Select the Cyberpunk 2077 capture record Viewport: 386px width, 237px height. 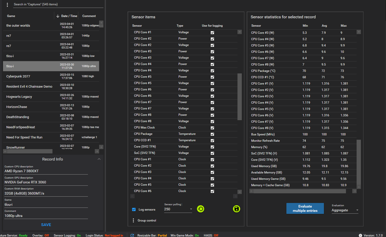(x=51, y=76)
